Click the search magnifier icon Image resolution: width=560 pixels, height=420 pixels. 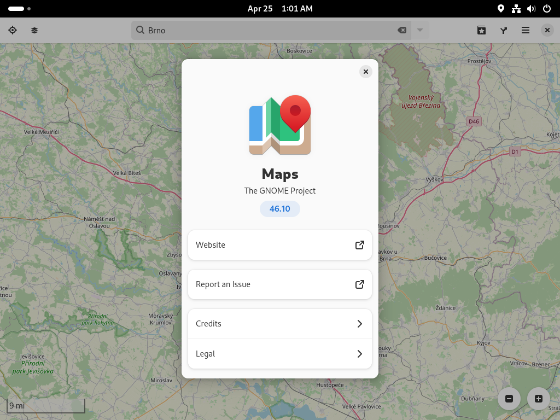(141, 30)
